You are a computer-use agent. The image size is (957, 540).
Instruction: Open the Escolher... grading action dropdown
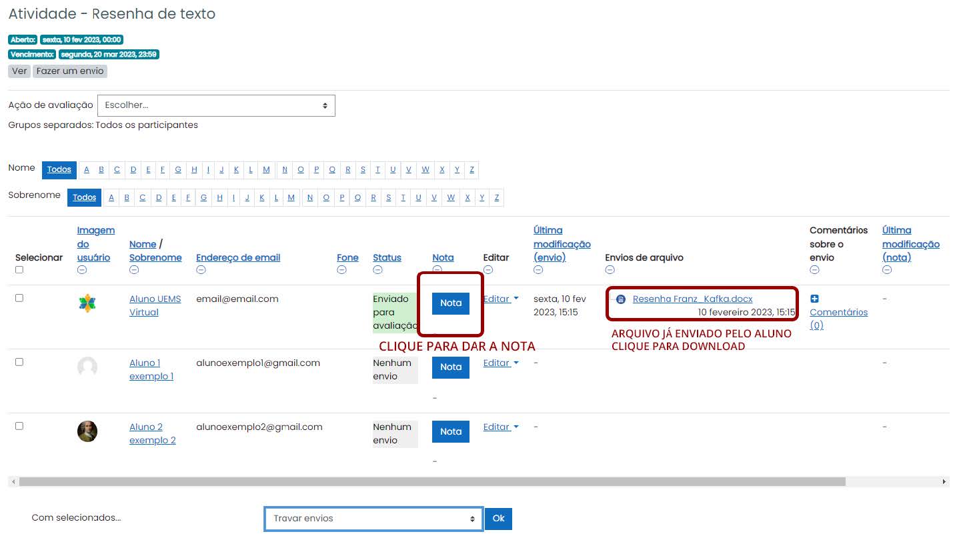click(215, 105)
